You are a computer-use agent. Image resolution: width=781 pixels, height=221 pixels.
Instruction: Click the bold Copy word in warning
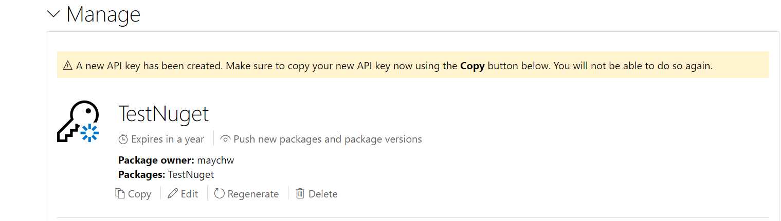point(473,66)
